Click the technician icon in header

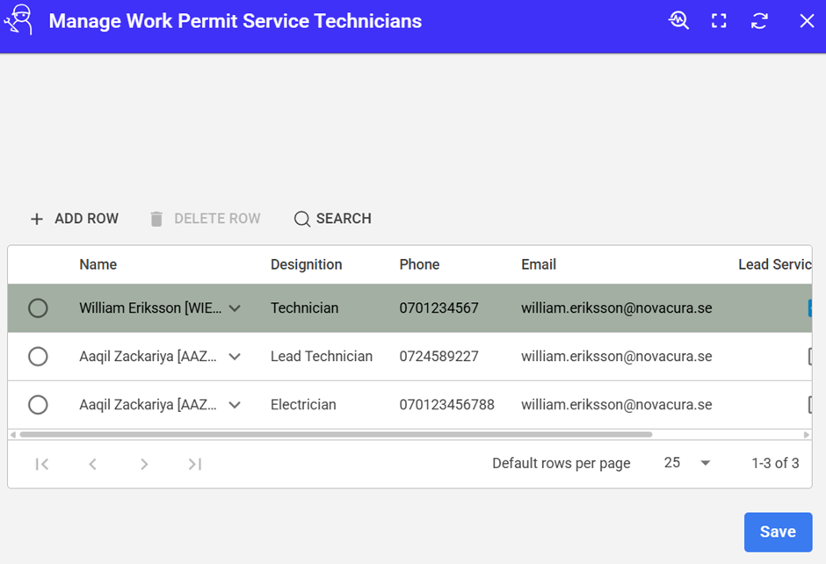click(x=18, y=20)
